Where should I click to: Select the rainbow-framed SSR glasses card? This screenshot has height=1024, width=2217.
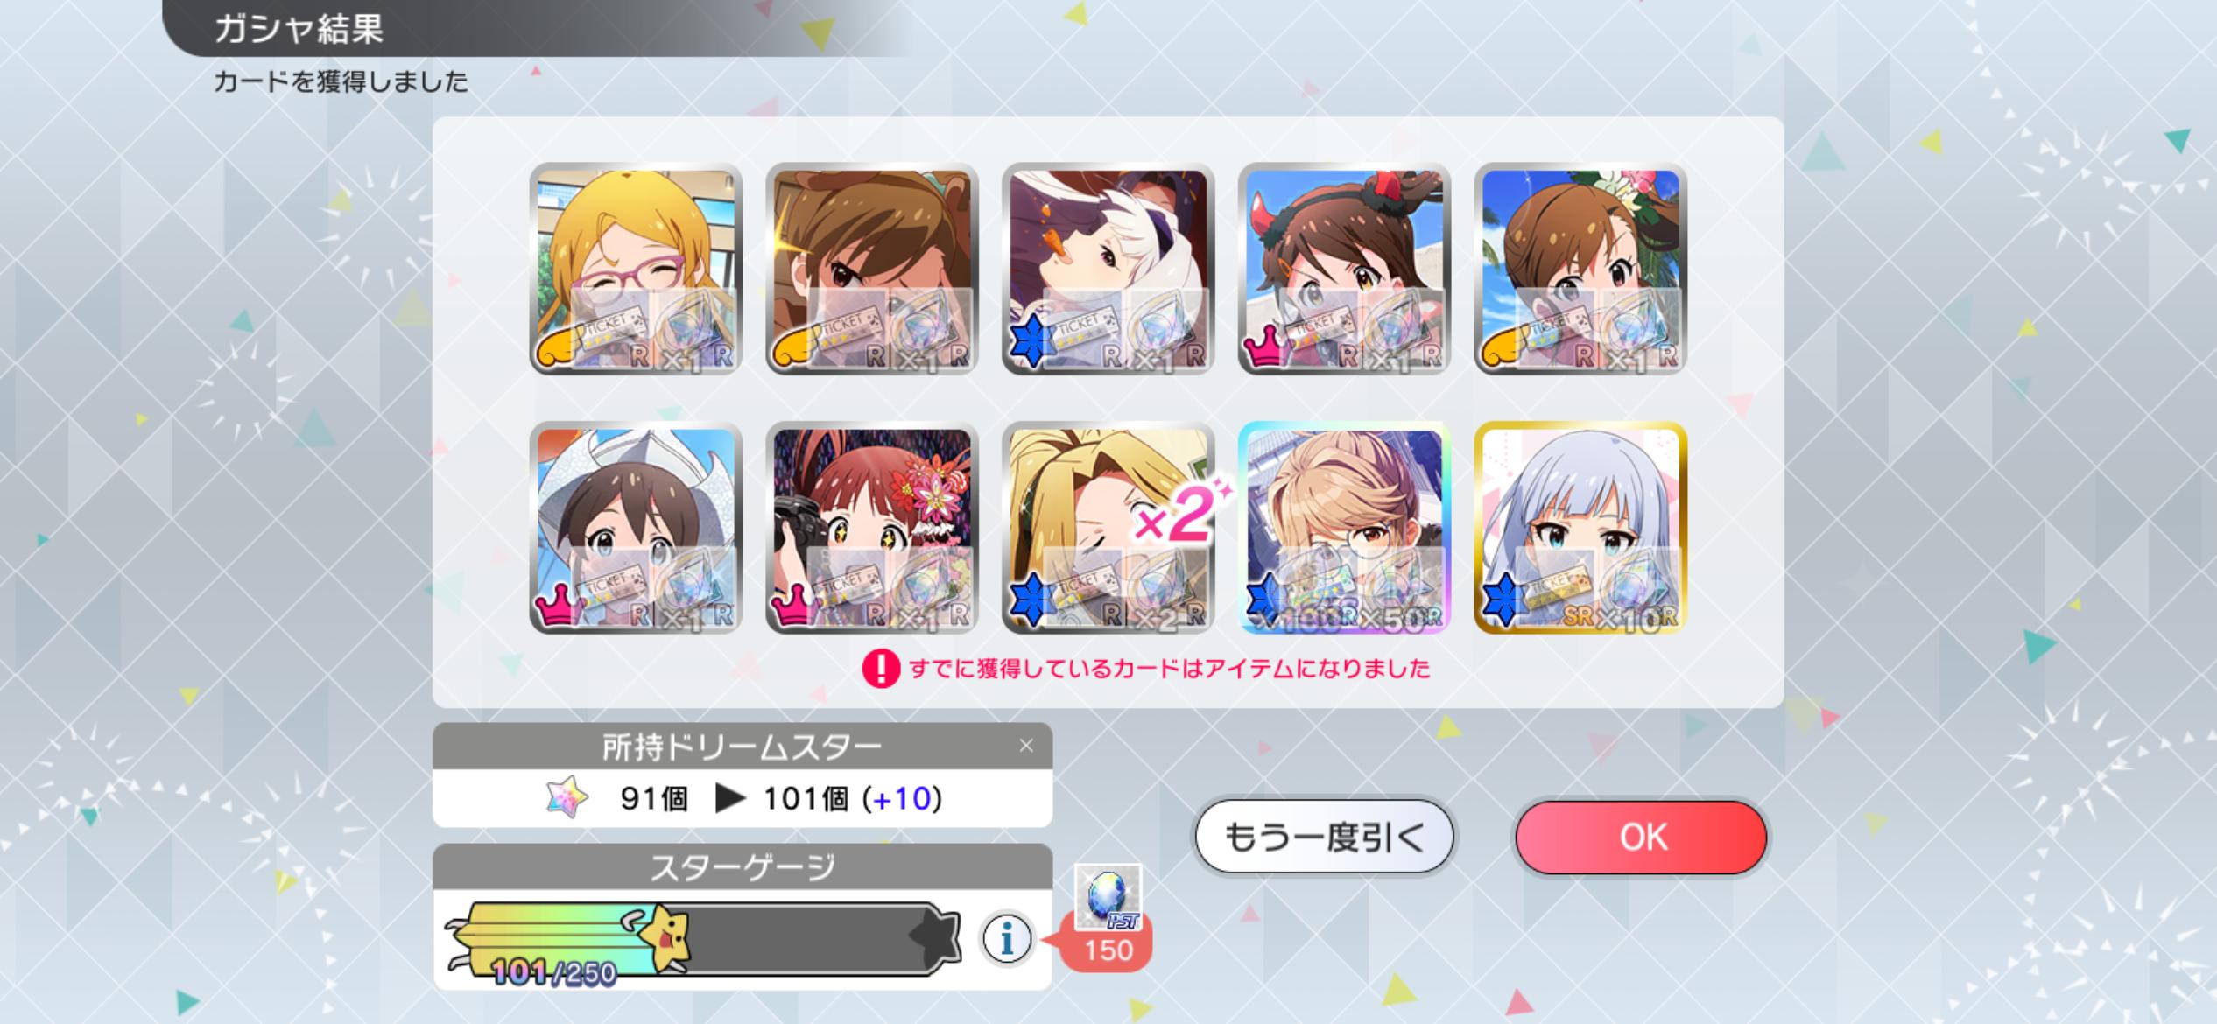pos(1344,528)
